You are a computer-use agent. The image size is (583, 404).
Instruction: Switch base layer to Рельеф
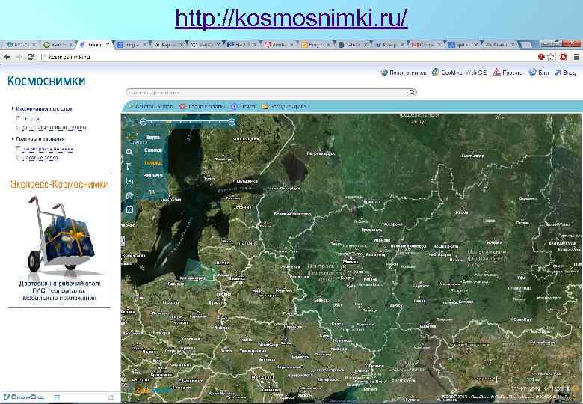153,175
